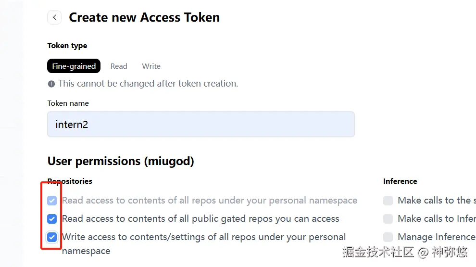Uncheck the personal namespace write access checkbox
This screenshot has width=476, height=267.
[52, 237]
